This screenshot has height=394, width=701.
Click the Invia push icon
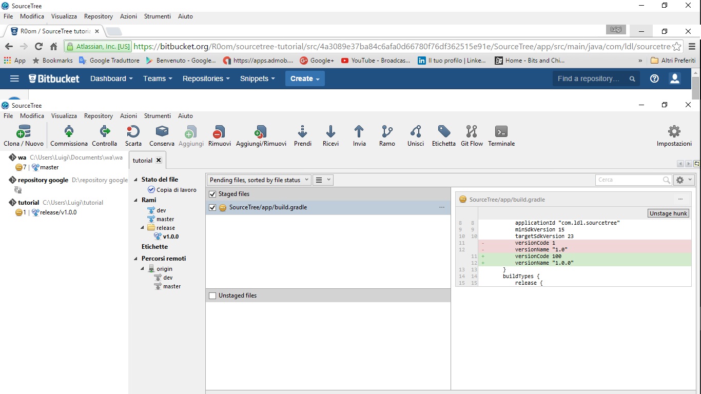coord(359,132)
